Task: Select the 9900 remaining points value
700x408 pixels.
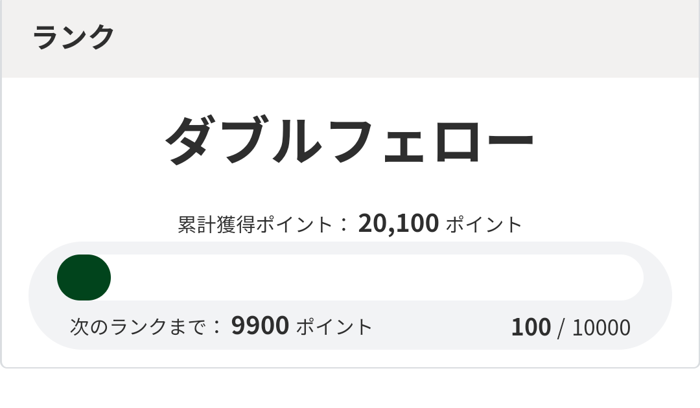Action: tap(260, 326)
